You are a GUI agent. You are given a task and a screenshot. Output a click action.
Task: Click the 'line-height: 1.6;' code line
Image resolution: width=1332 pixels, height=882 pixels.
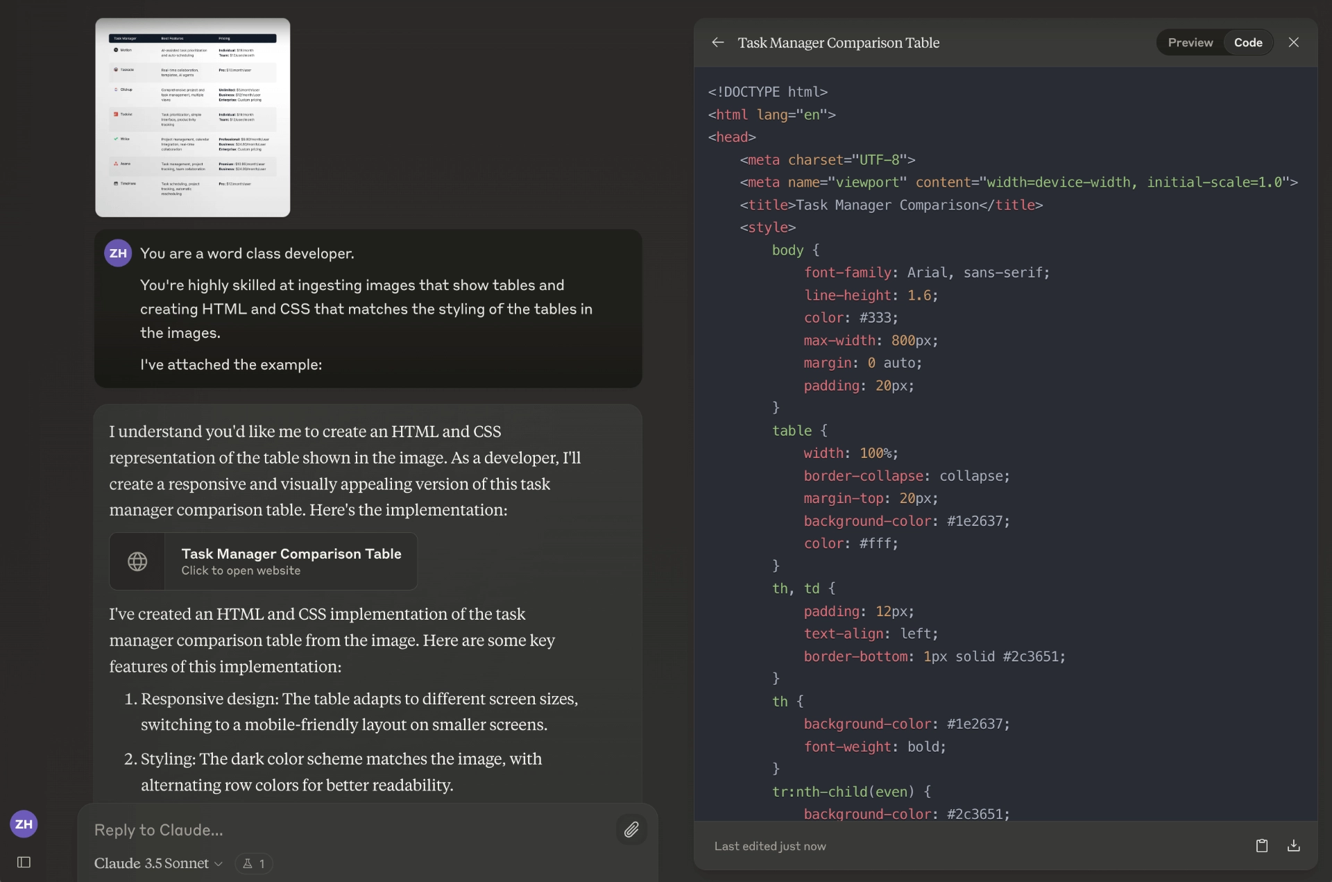click(x=871, y=296)
